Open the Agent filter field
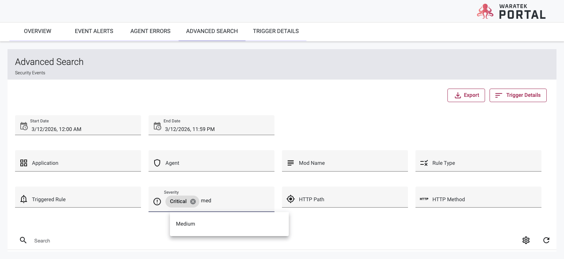 click(x=211, y=163)
